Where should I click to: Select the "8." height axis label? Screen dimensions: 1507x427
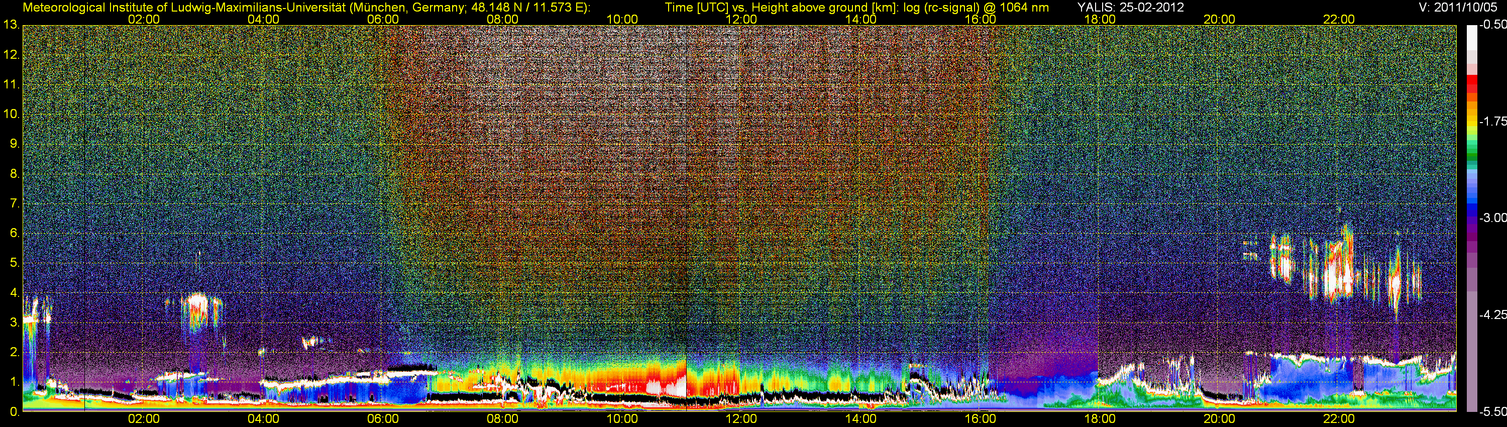point(15,174)
